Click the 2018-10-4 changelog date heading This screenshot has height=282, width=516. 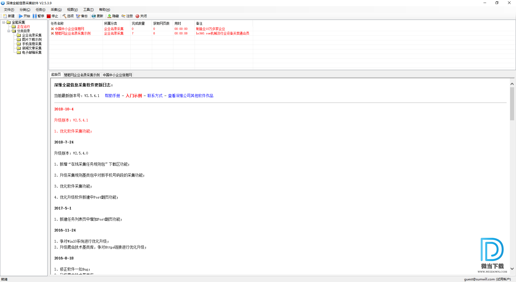[x=64, y=109]
